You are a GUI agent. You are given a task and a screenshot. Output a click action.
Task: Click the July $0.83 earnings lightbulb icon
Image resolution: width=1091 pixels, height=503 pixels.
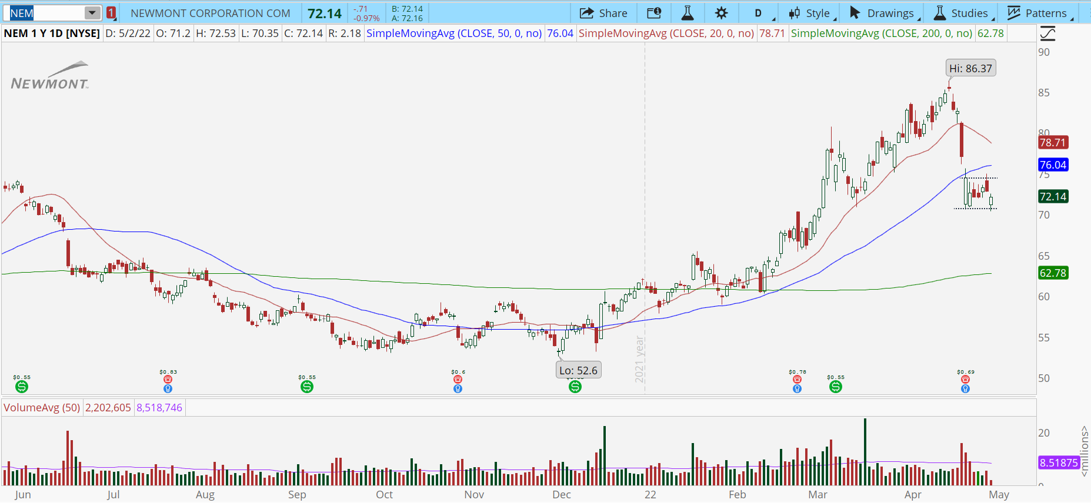(x=168, y=388)
